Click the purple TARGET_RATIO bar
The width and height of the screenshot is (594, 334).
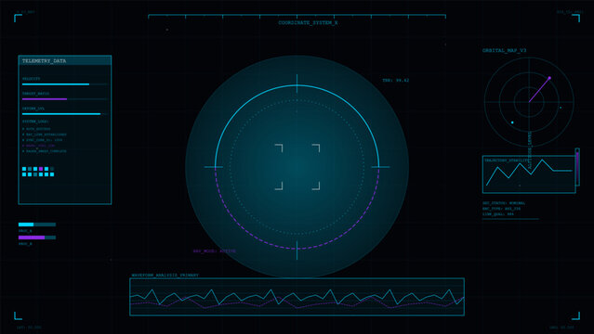[x=45, y=99]
